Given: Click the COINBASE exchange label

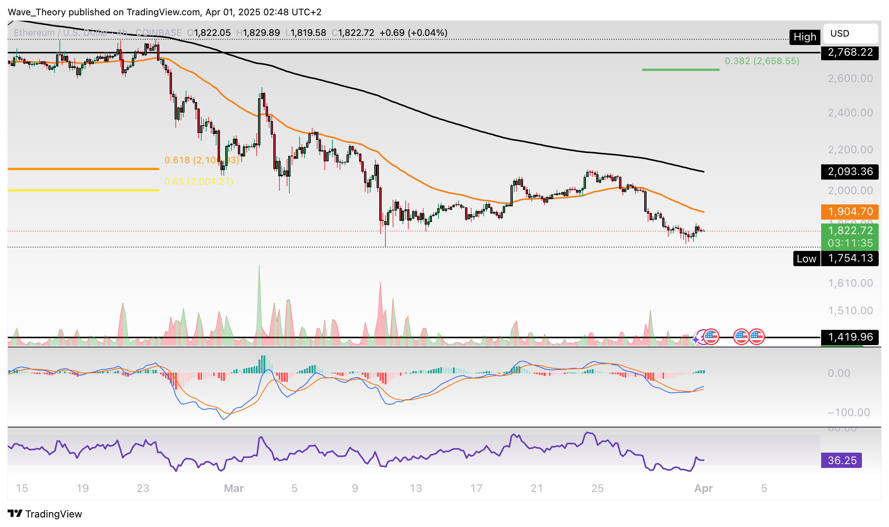Looking at the screenshot, I should 158,33.
